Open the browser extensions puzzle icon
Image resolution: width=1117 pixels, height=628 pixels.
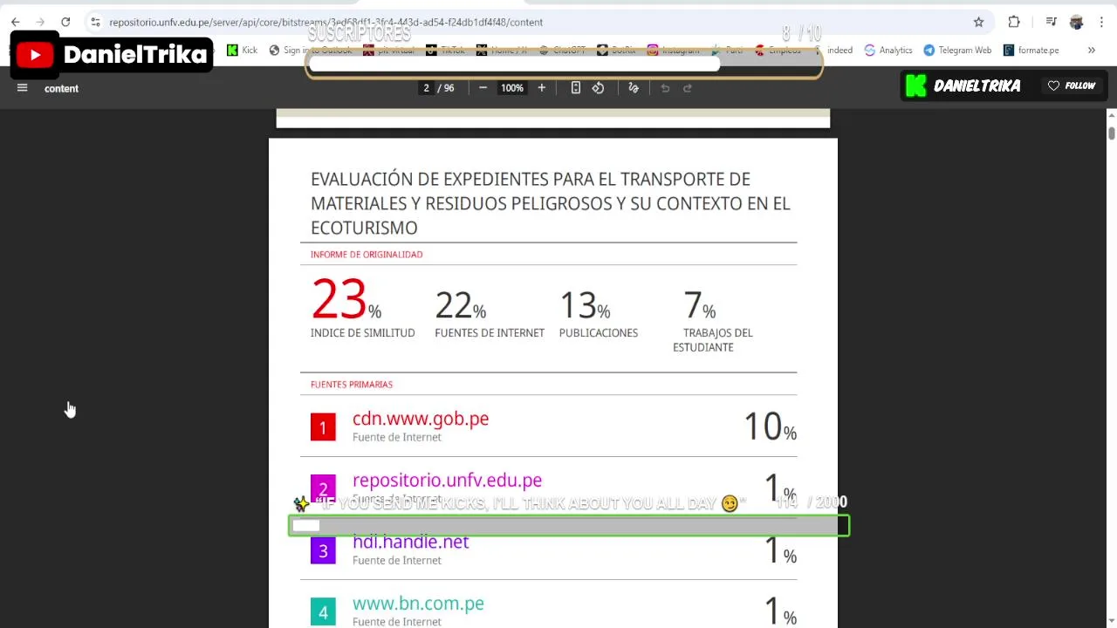tap(1014, 22)
